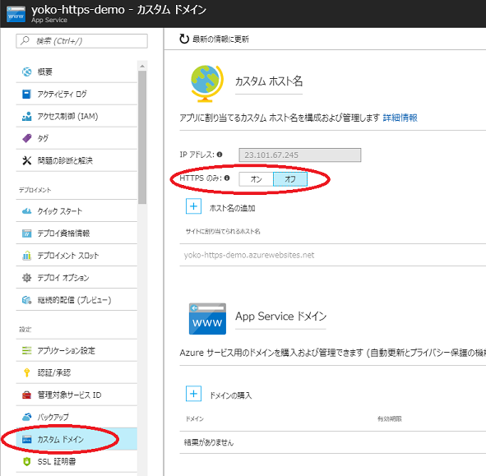This screenshot has height=476, width=486.
Task: Click the アプリケーション設定 icon
Action: click(x=26, y=350)
